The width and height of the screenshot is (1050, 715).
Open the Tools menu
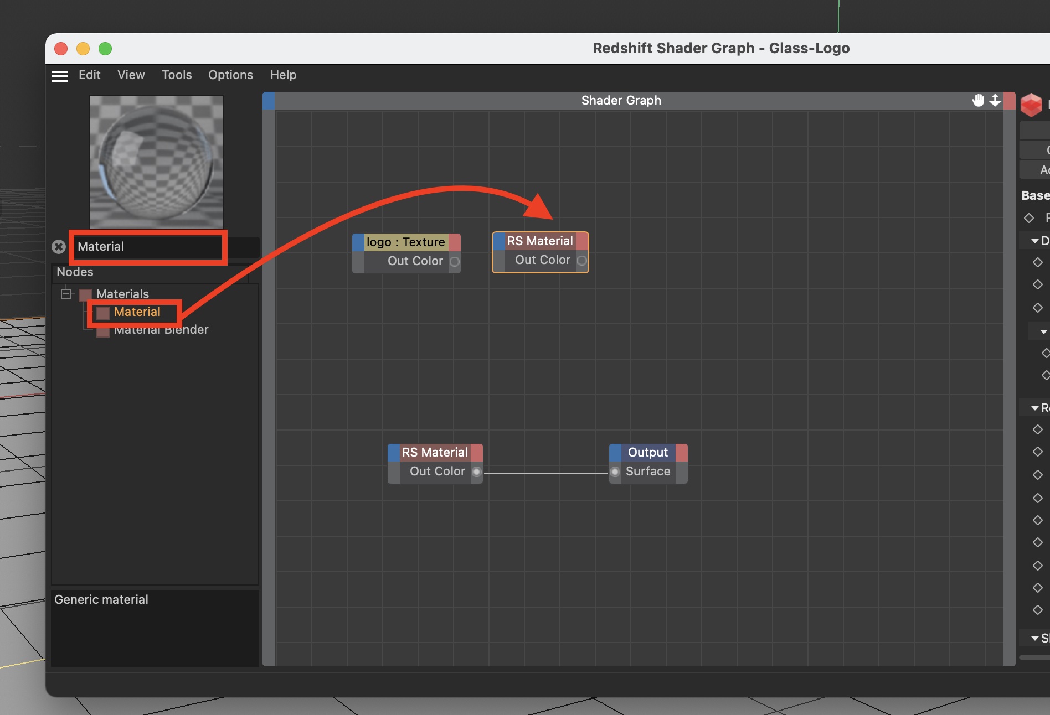click(x=177, y=75)
